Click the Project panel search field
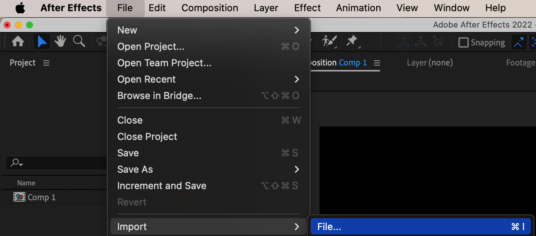This screenshot has height=236, width=536. (x=56, y=163)
